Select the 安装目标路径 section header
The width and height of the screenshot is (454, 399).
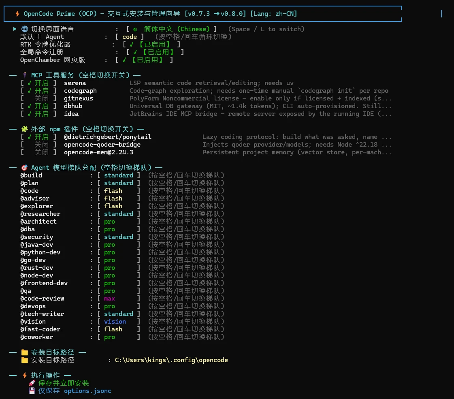tap(47, 352)
